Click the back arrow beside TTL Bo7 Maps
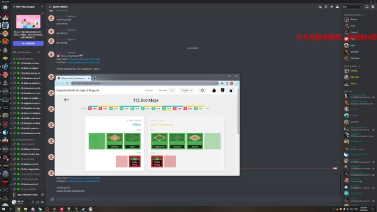The width and height of the screenshot is (377, 212). pyautogui.click(x=66, y=100)
